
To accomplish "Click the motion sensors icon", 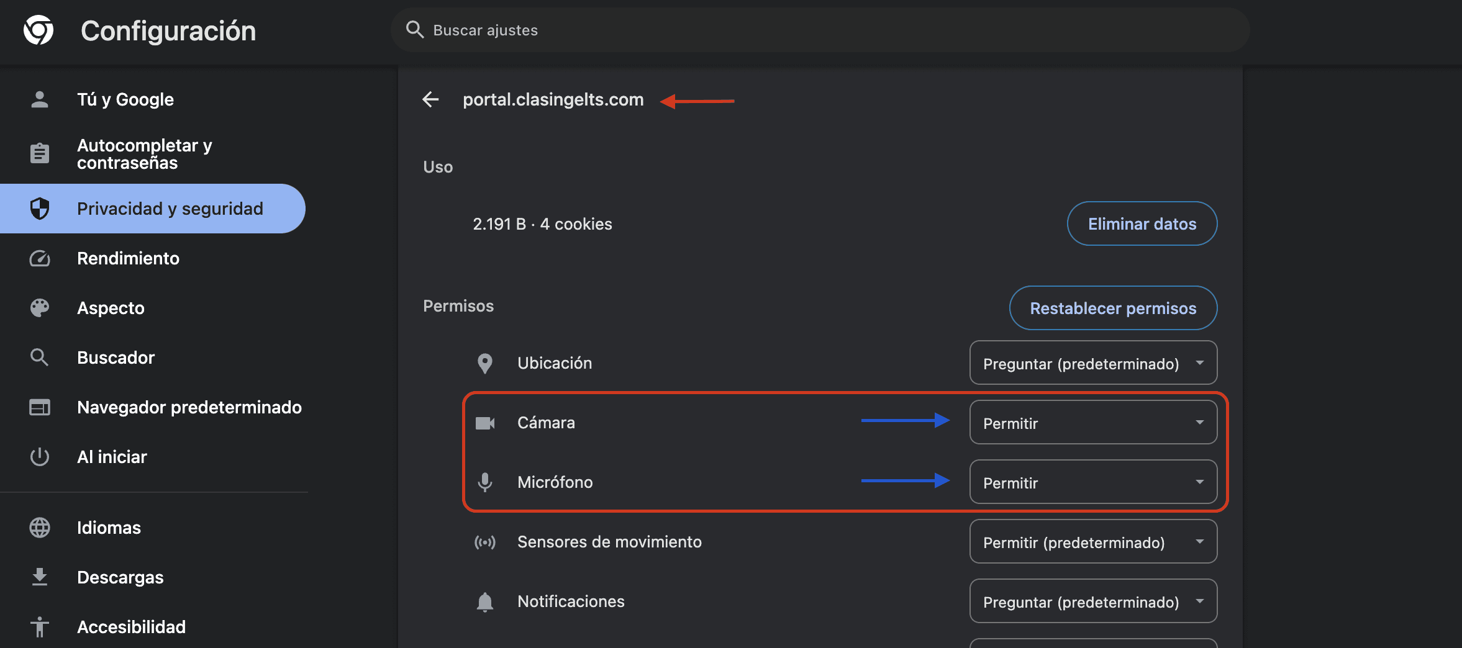I will pos(486,541).
